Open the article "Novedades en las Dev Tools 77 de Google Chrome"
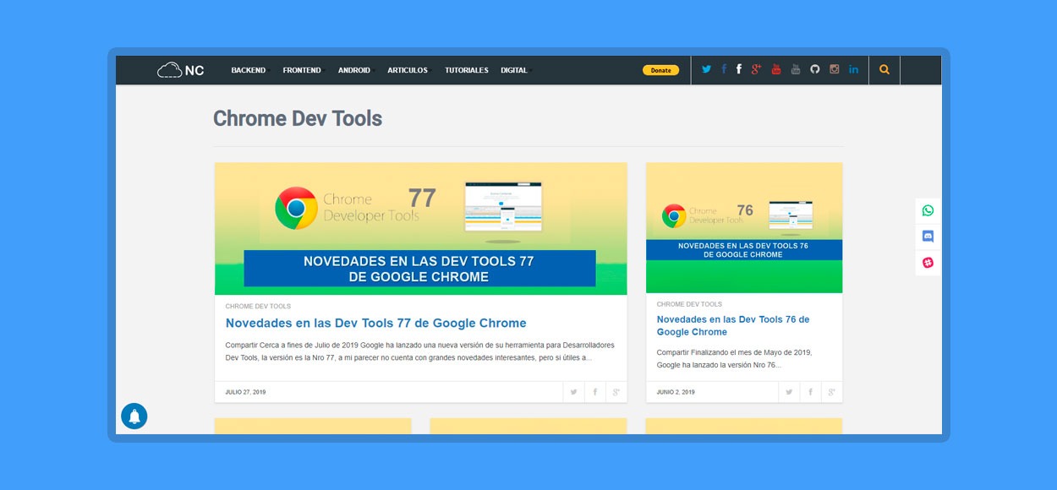 coord(376,323)
